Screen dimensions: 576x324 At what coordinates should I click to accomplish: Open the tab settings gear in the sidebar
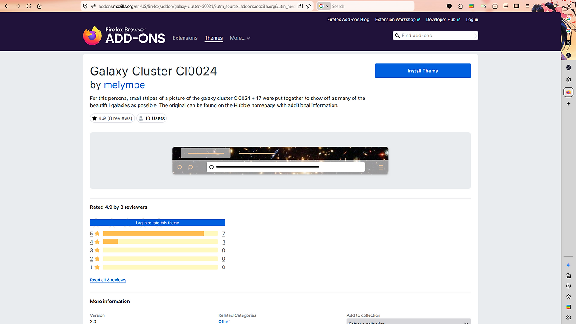pyautogui.click(x=568, y=80)
